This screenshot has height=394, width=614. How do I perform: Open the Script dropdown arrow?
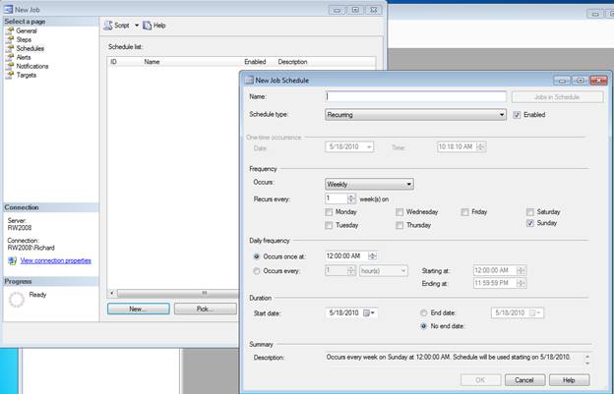136,25
